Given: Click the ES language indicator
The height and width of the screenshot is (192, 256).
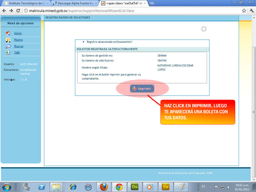Looking at the screenshot, I should tap(204, 186).
